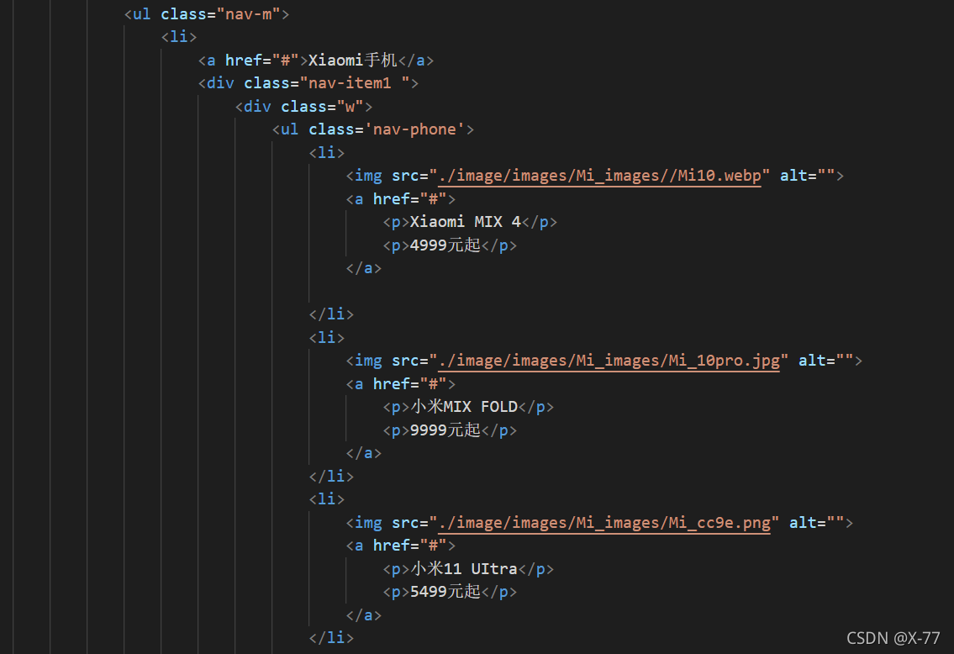Viewport: 954px width, 654px height.
Task: Click the div class="w" line
Action: 303,107
